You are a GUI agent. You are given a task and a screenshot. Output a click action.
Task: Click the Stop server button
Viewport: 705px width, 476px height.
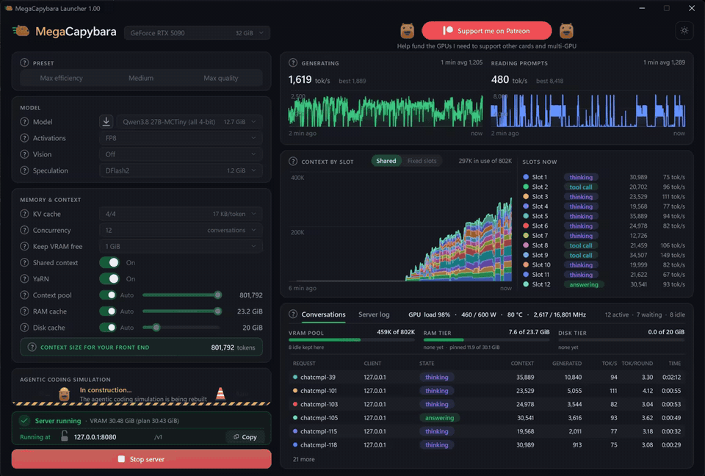(x=141, y=459)
